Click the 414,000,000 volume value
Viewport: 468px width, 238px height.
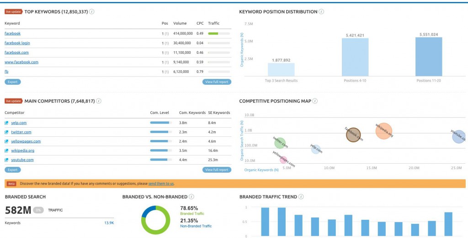point(183,33)
